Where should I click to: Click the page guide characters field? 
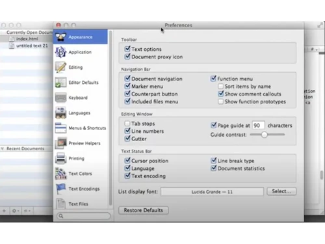(x=259, y=126)
